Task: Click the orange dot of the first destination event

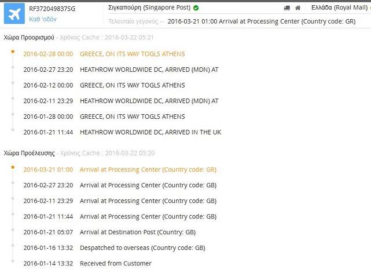Action: coord(12,52)
